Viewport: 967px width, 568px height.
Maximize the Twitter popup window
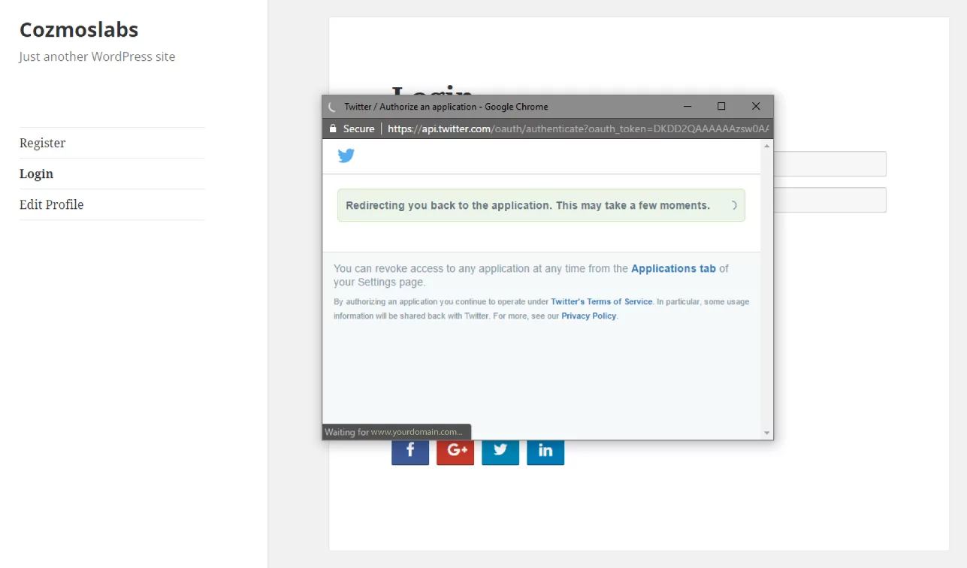(x=721, y=107)
